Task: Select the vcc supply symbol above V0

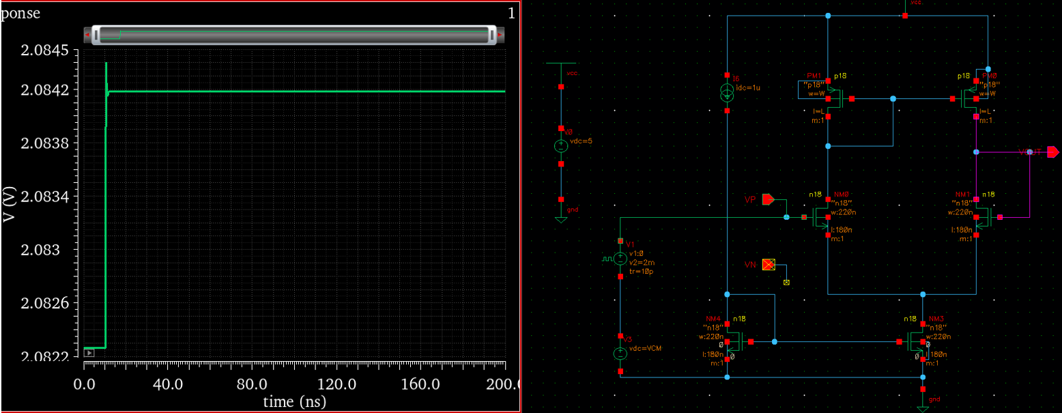Action: [x=560, y=63]
